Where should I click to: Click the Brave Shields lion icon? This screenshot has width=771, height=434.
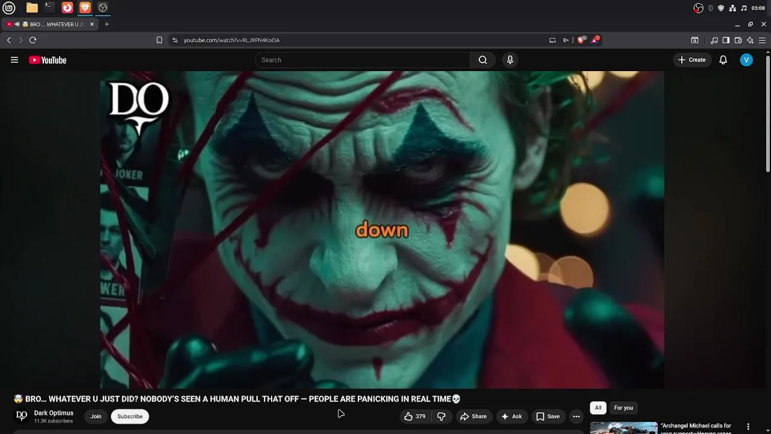pos(581,40)
